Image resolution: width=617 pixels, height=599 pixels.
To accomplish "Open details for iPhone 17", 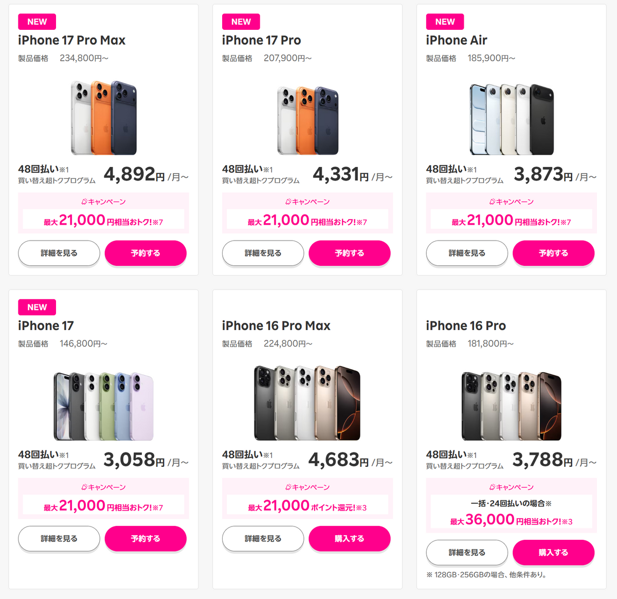I will point(59,538).
